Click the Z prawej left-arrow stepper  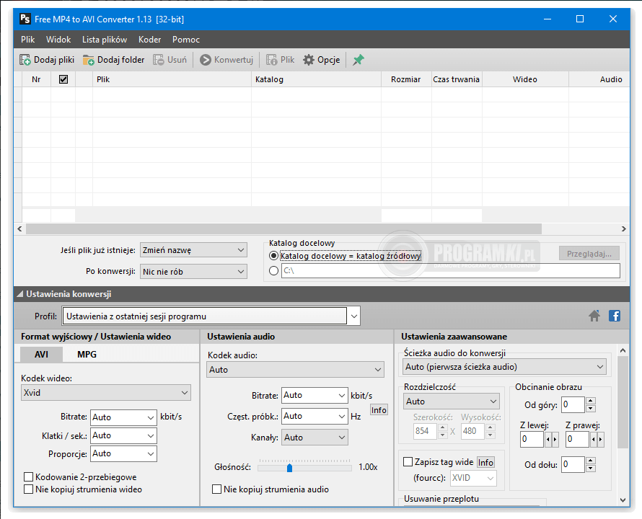[593, 440]
